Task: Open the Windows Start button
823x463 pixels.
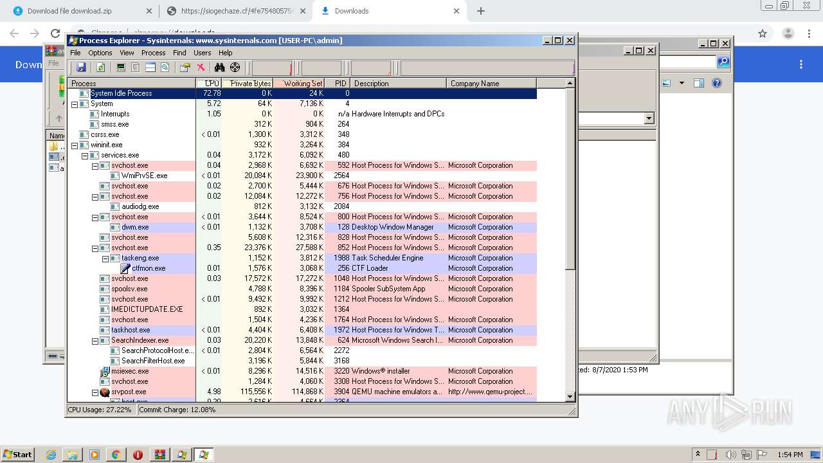Action: [x=17, y=454]
